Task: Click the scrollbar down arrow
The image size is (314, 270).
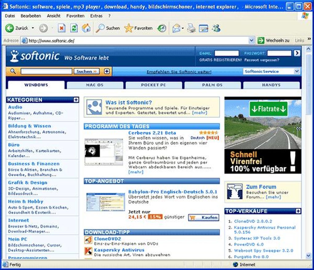Action: point(308,256)
